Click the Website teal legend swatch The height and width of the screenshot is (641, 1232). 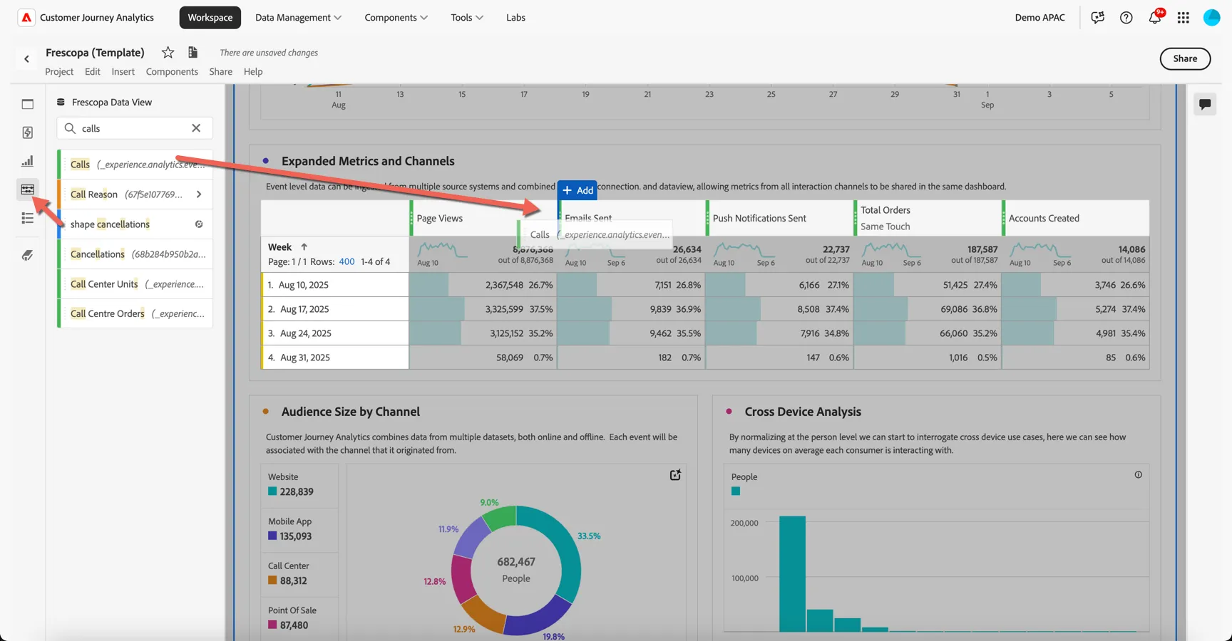[272, 491]
